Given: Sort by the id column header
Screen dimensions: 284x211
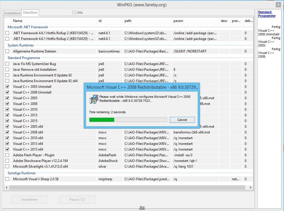Looking at the screenshot, I should click(110, 21).
